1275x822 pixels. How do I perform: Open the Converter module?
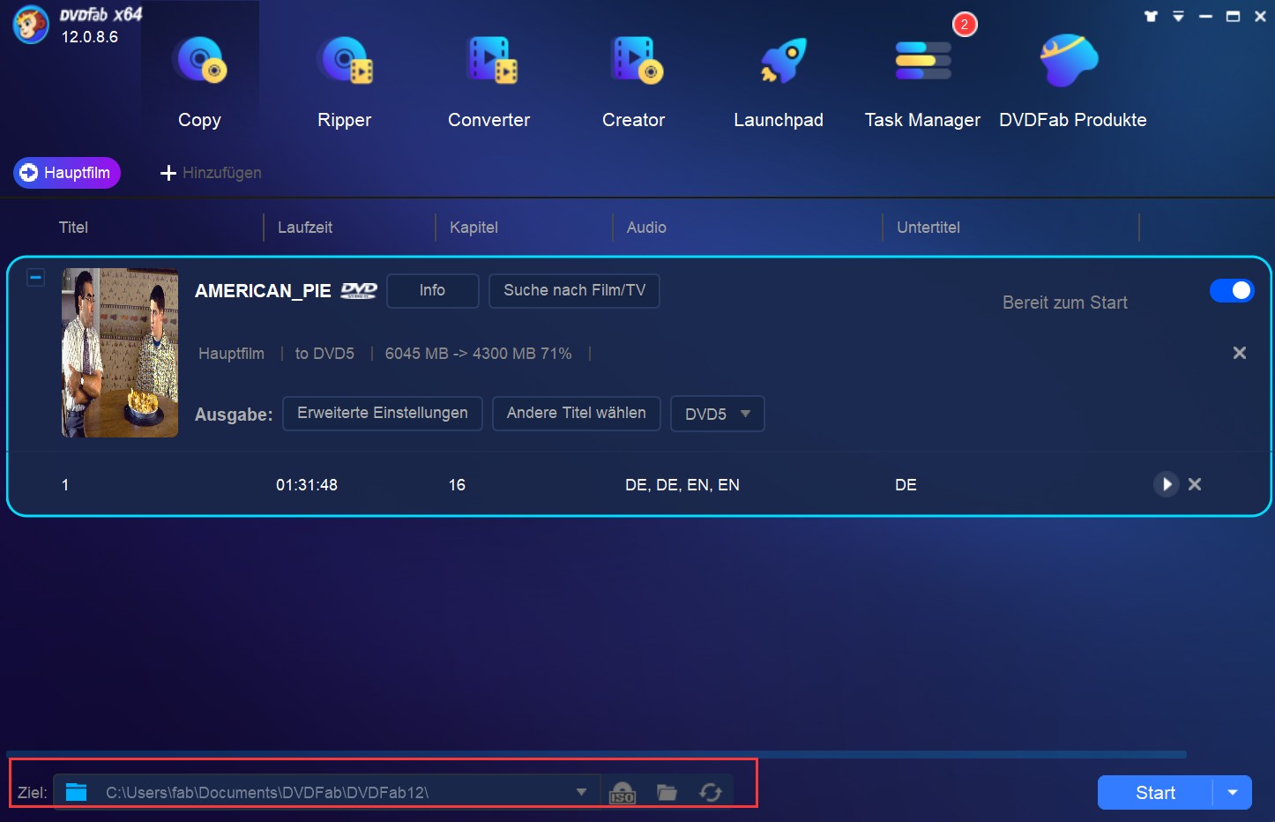tap(489, 81)
